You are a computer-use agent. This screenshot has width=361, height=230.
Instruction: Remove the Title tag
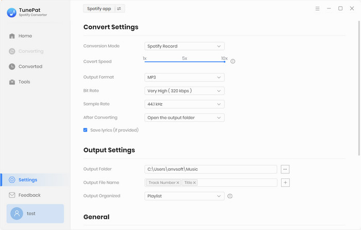pyautogui.click(x=194, y=183)
